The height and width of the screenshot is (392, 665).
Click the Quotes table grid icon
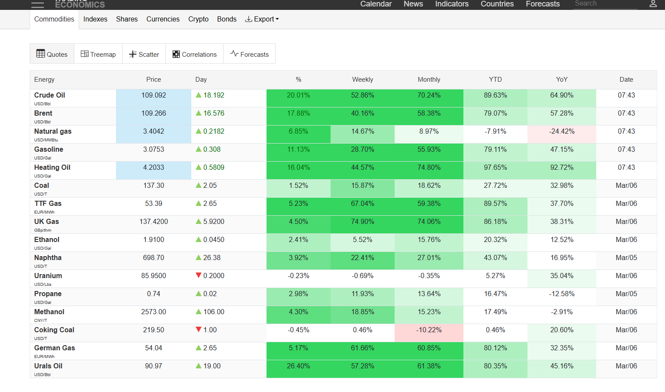[40, 54]
